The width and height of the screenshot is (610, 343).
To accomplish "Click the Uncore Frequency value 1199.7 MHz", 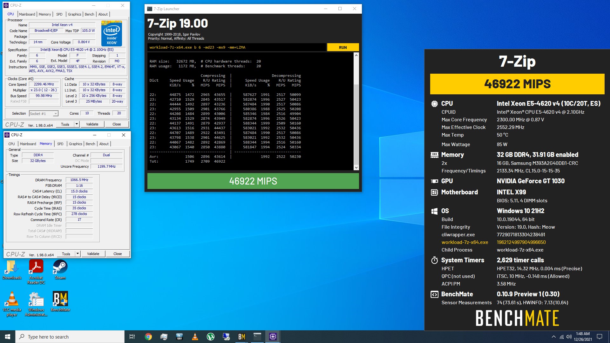I will [x=106, y=166].
